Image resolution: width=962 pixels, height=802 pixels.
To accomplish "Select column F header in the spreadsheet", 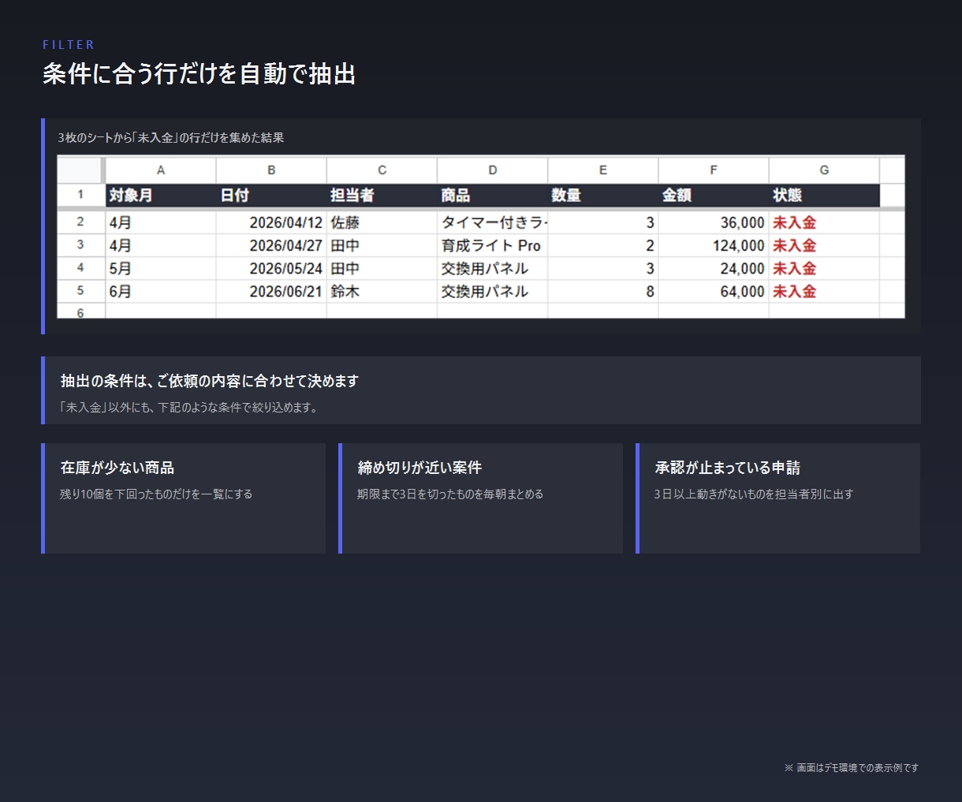I will [714, 170].
